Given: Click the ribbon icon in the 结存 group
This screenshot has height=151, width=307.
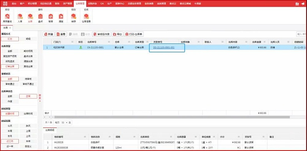Looking at the screenshot, I should (73, 18).
